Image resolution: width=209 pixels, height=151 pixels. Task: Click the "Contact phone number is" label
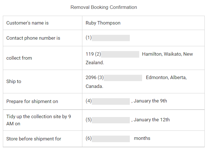point(33,38)
